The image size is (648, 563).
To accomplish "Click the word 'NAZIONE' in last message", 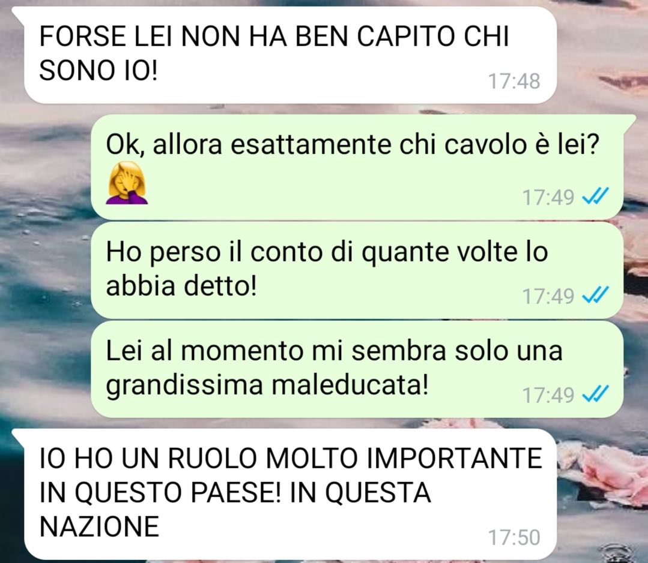I will 99,526.
